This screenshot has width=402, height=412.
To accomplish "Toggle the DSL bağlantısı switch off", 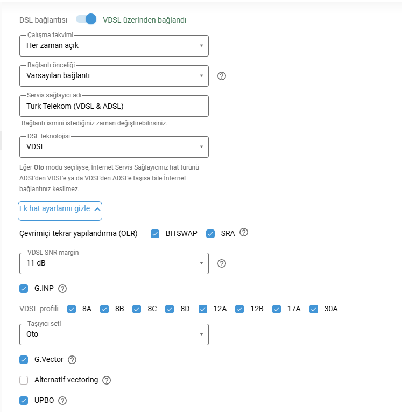I will [x=86, y=19].
